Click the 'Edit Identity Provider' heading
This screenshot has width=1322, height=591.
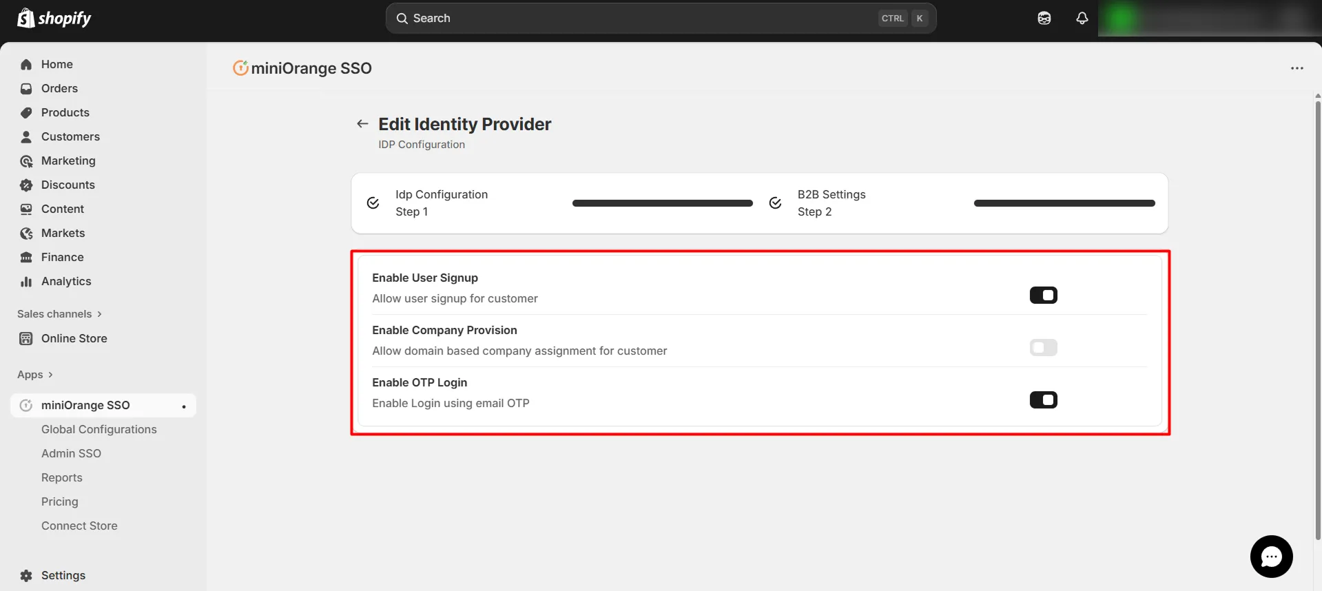465,124
